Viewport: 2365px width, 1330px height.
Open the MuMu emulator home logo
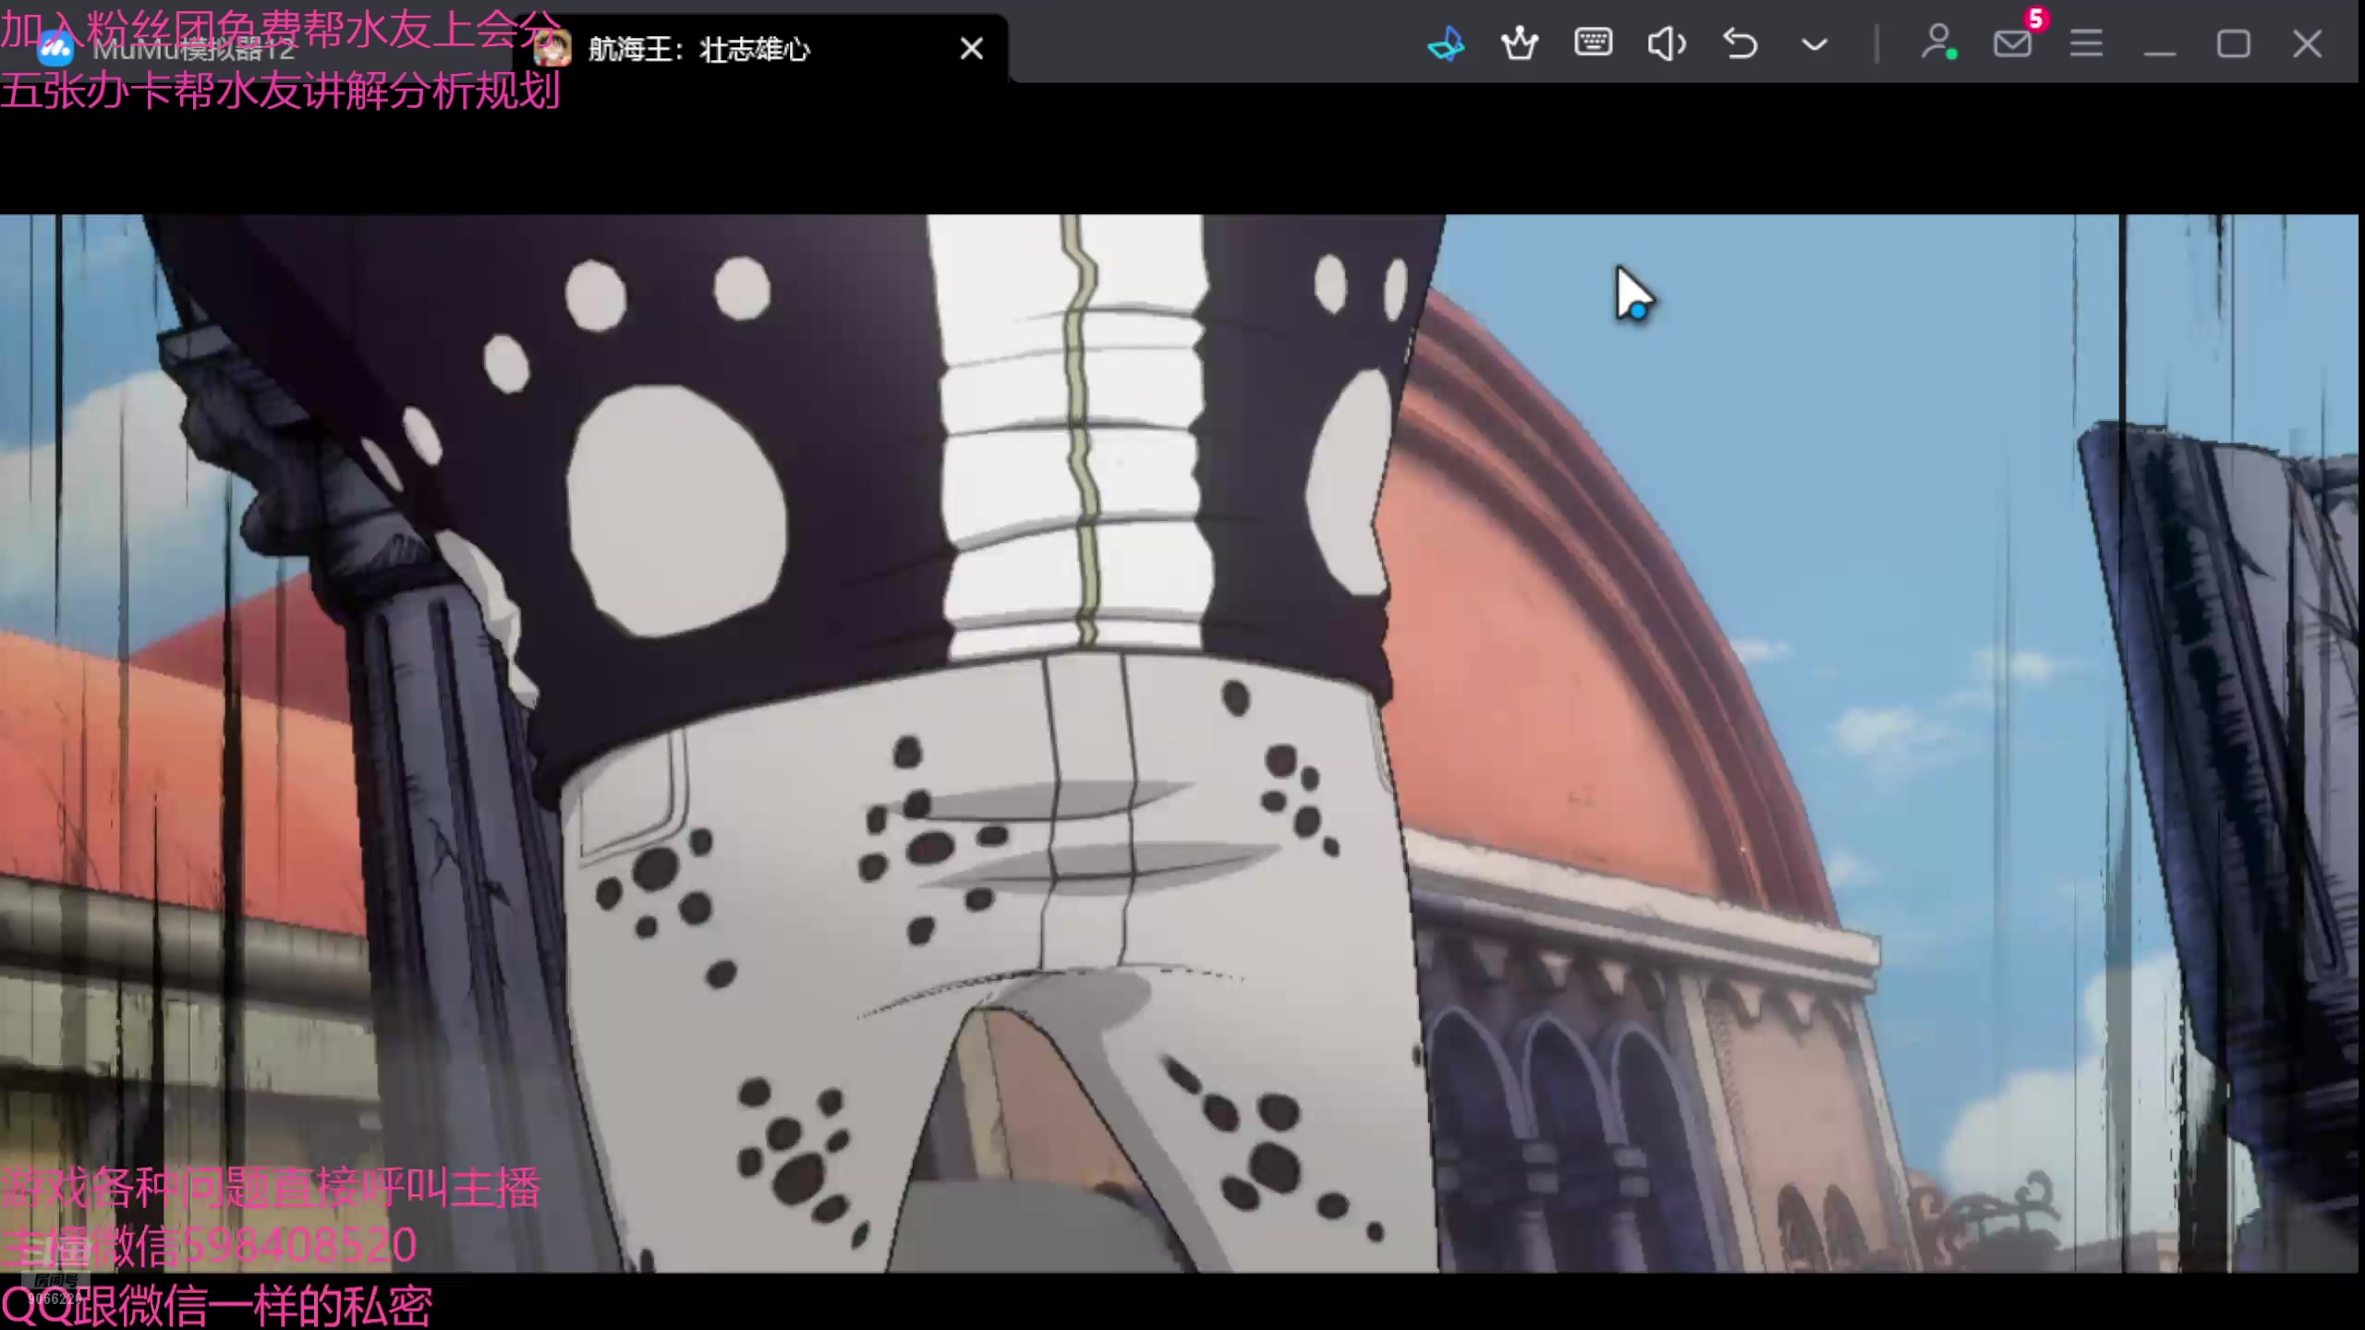point(55,47)
